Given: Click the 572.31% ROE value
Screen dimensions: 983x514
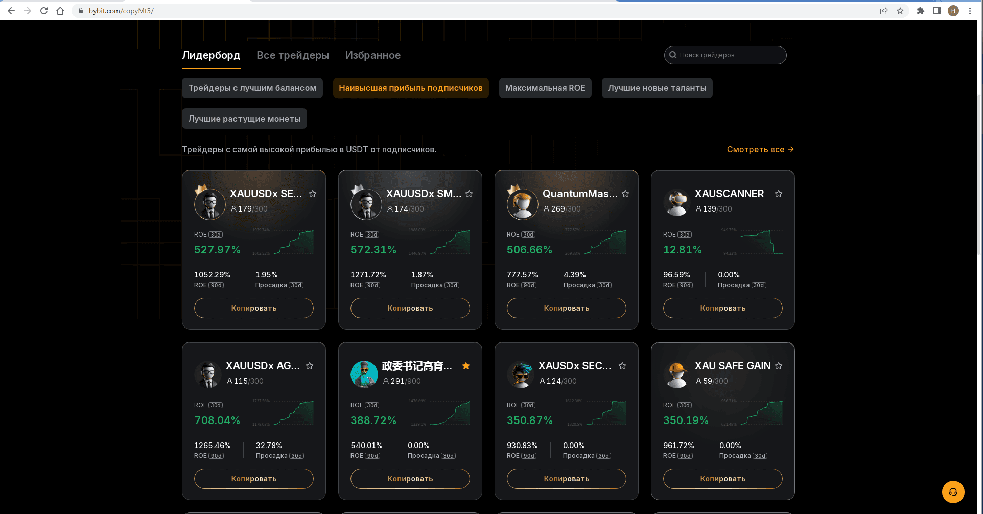Looking at the screenshot, I should point(373,250).
